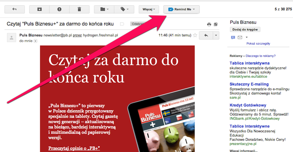
Task: Archive this email
Action: pos(39,9)
